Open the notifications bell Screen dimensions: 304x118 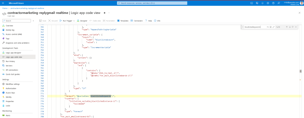[263, 3]
